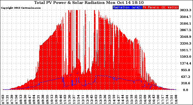Click the x-axis time label 09:21
This screenshot has height=105, width=193.
pyautogui.click(x=39, y=99)
